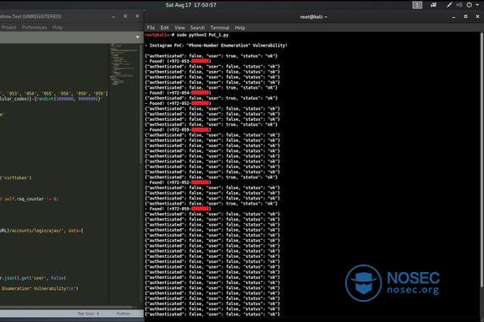Open the Project menu in Sublime Text
The width and height of the screenshot is (484, 322).
[8, 27]
